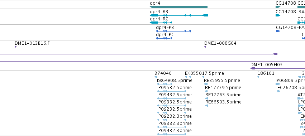Screen dimensions: 305x136
Task: Select the EC26208.5prime arrow glyph
Action: point(279,91)
